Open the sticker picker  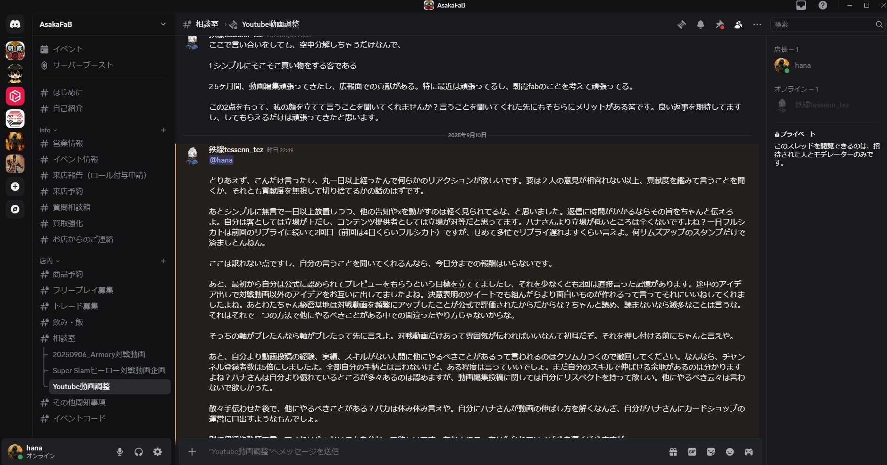[711, 452]
